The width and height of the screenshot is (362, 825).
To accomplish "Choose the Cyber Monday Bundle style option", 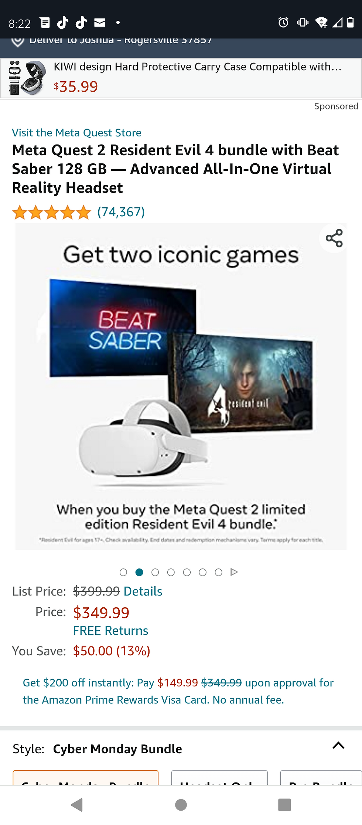I will [x=86, y=777].
